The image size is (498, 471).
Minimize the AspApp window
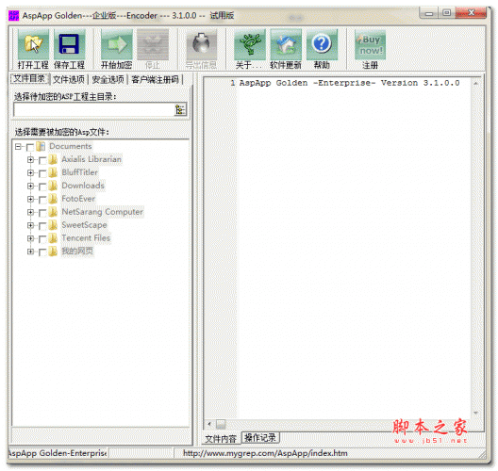[429, 13]
